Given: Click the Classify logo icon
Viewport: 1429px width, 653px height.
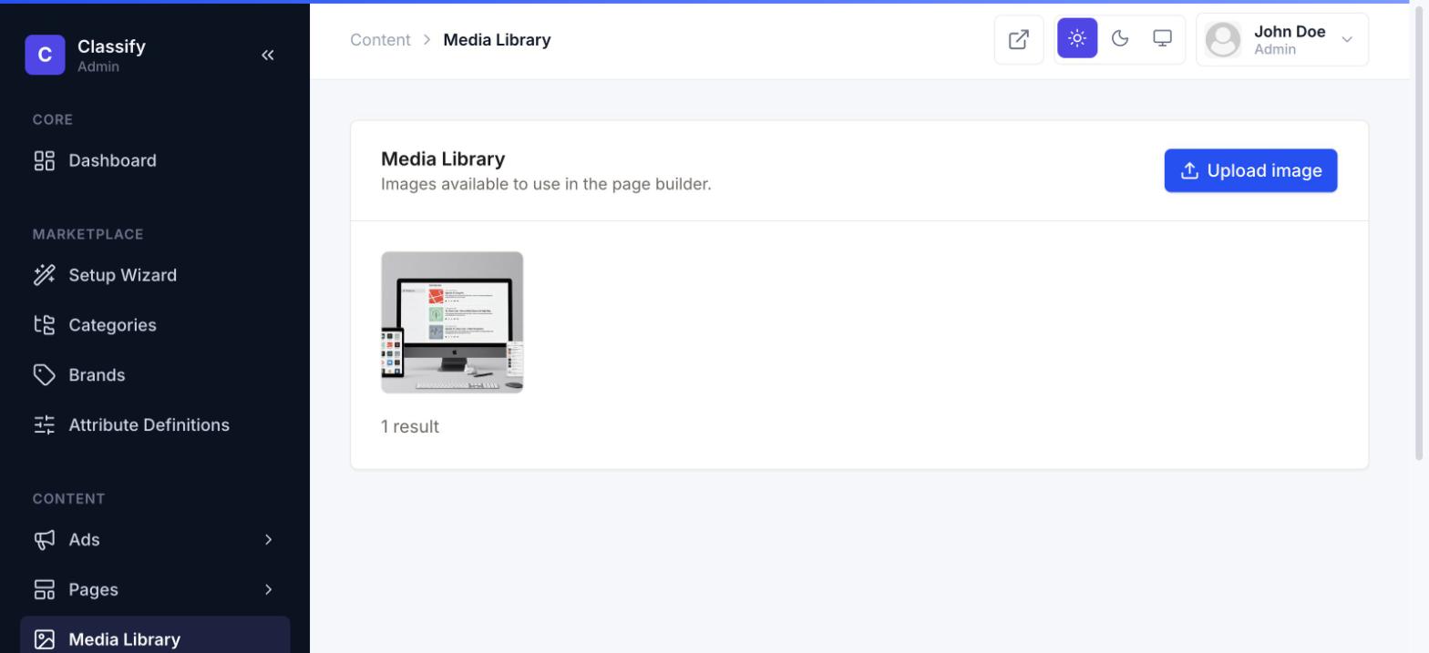Looking at the screenshot, I should pyautogui.click(x=45, y=55).
